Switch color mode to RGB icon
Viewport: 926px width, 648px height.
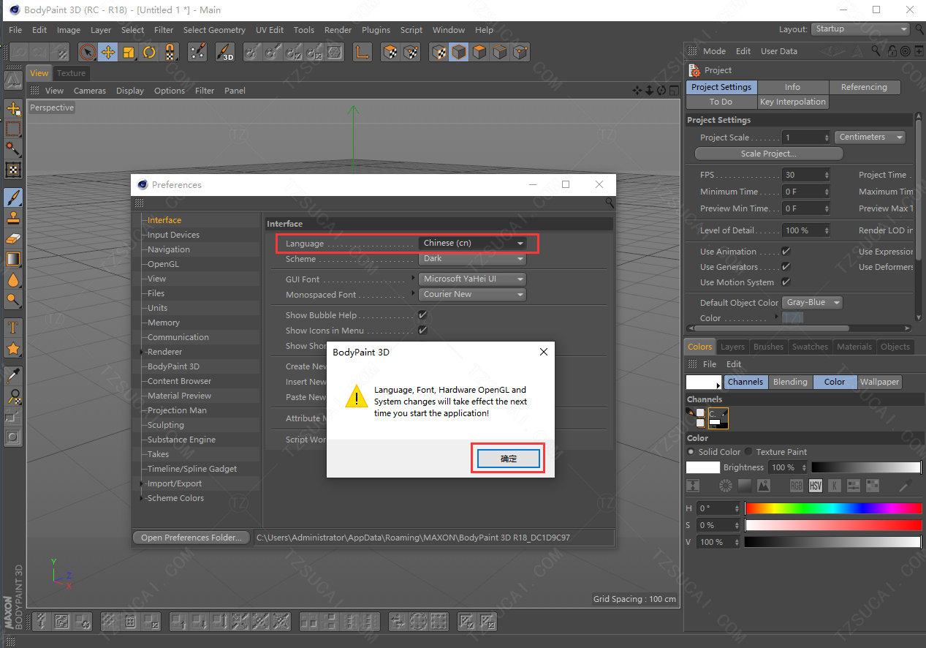(x=796, y=486)
